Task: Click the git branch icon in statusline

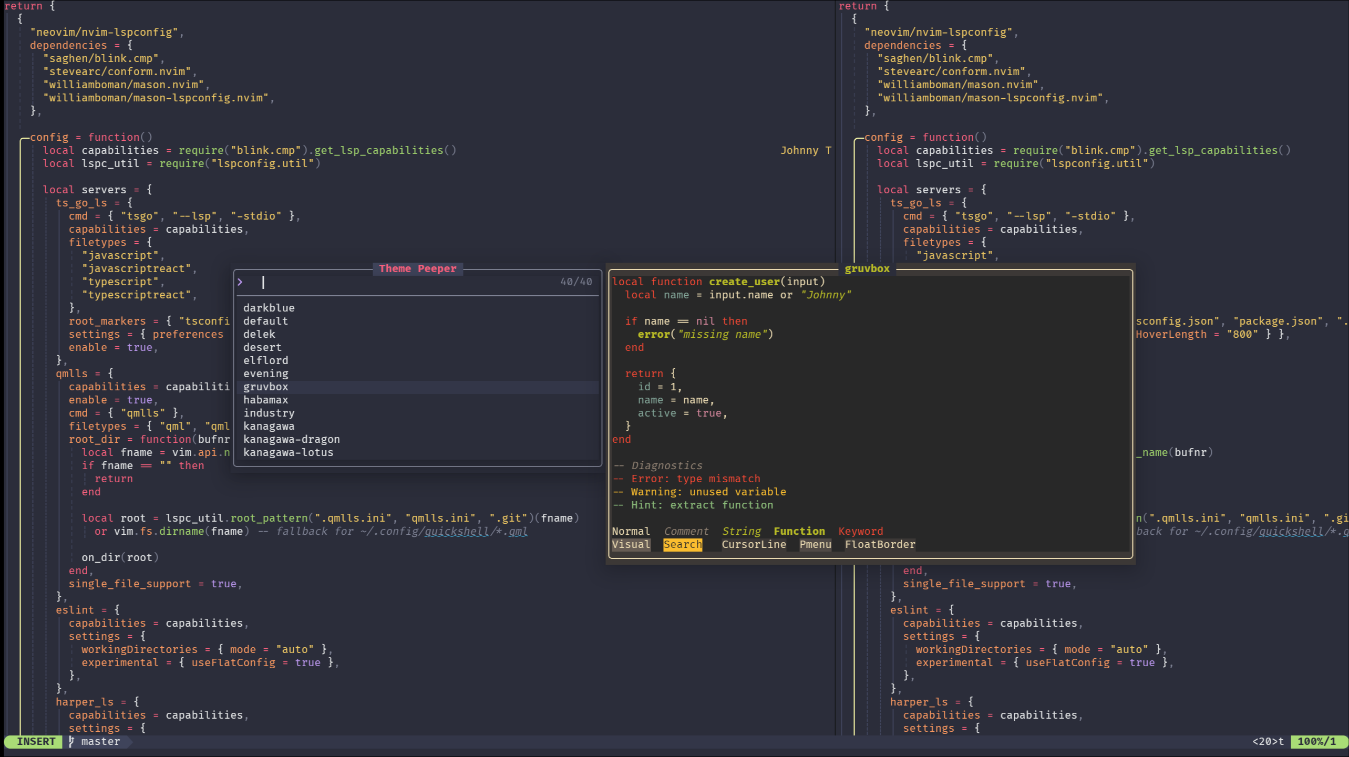Action: pyautogui.click(x=71, y=741)
